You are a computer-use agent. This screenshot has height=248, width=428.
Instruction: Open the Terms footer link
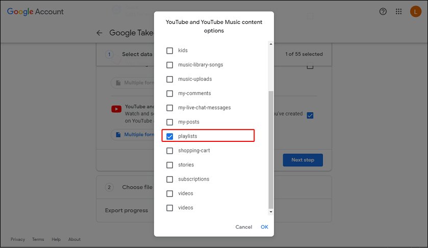38,239
